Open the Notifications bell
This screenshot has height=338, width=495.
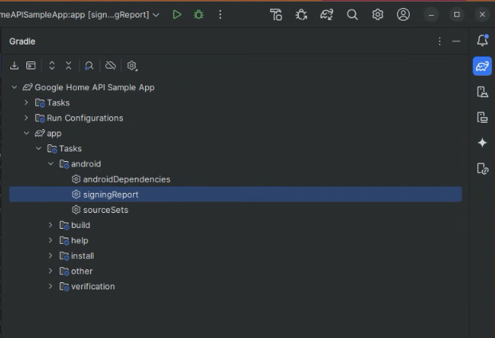coord(481,41)
